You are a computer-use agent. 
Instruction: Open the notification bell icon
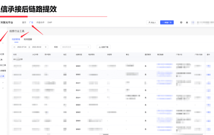click(x=187, y=22)
